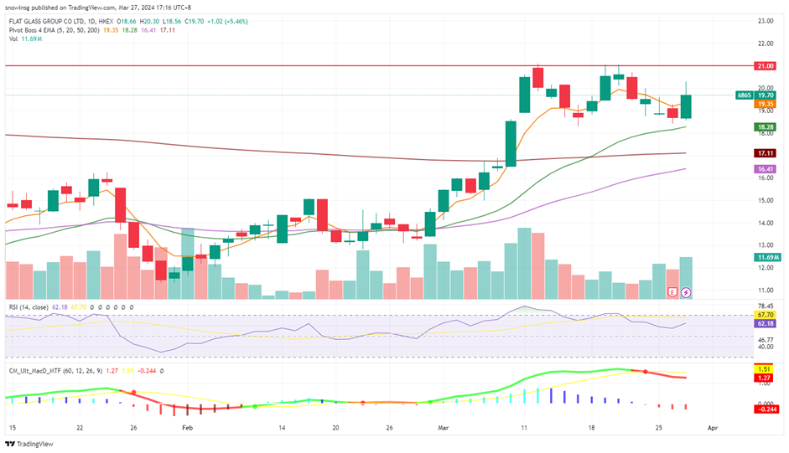Click the Vol 11.69M legend
The height and width of the screenshot is (453, 789).
[x=25, y=39]
